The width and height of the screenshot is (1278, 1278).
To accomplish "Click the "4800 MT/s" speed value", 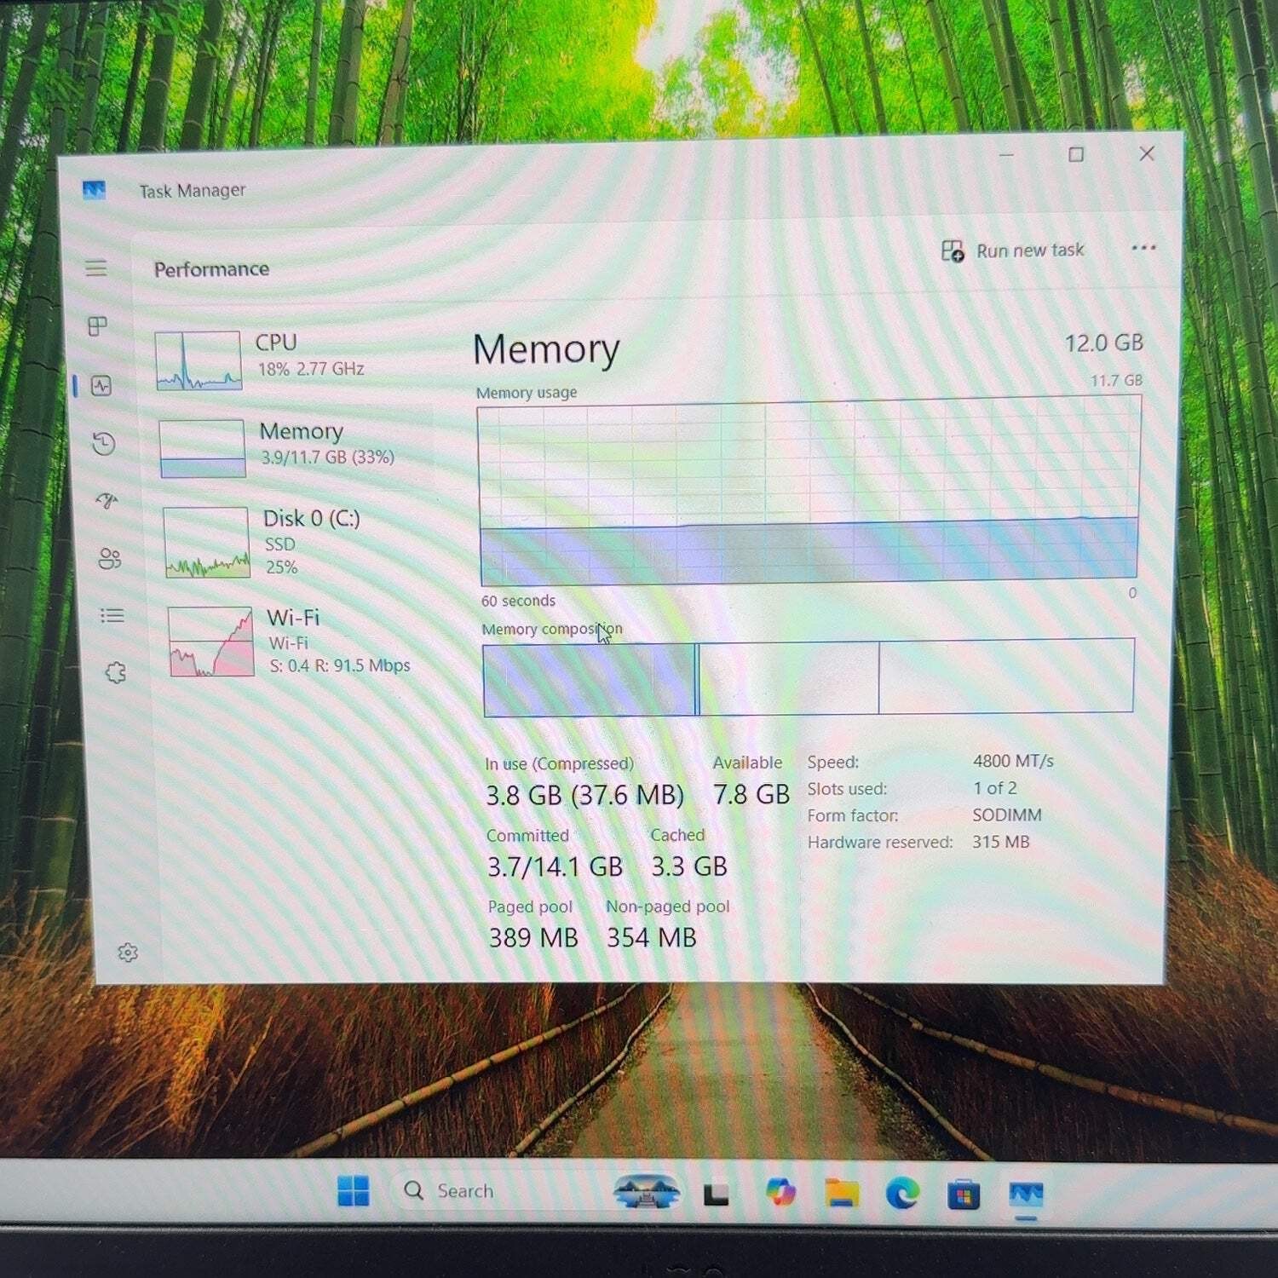I will (1013, 761).
